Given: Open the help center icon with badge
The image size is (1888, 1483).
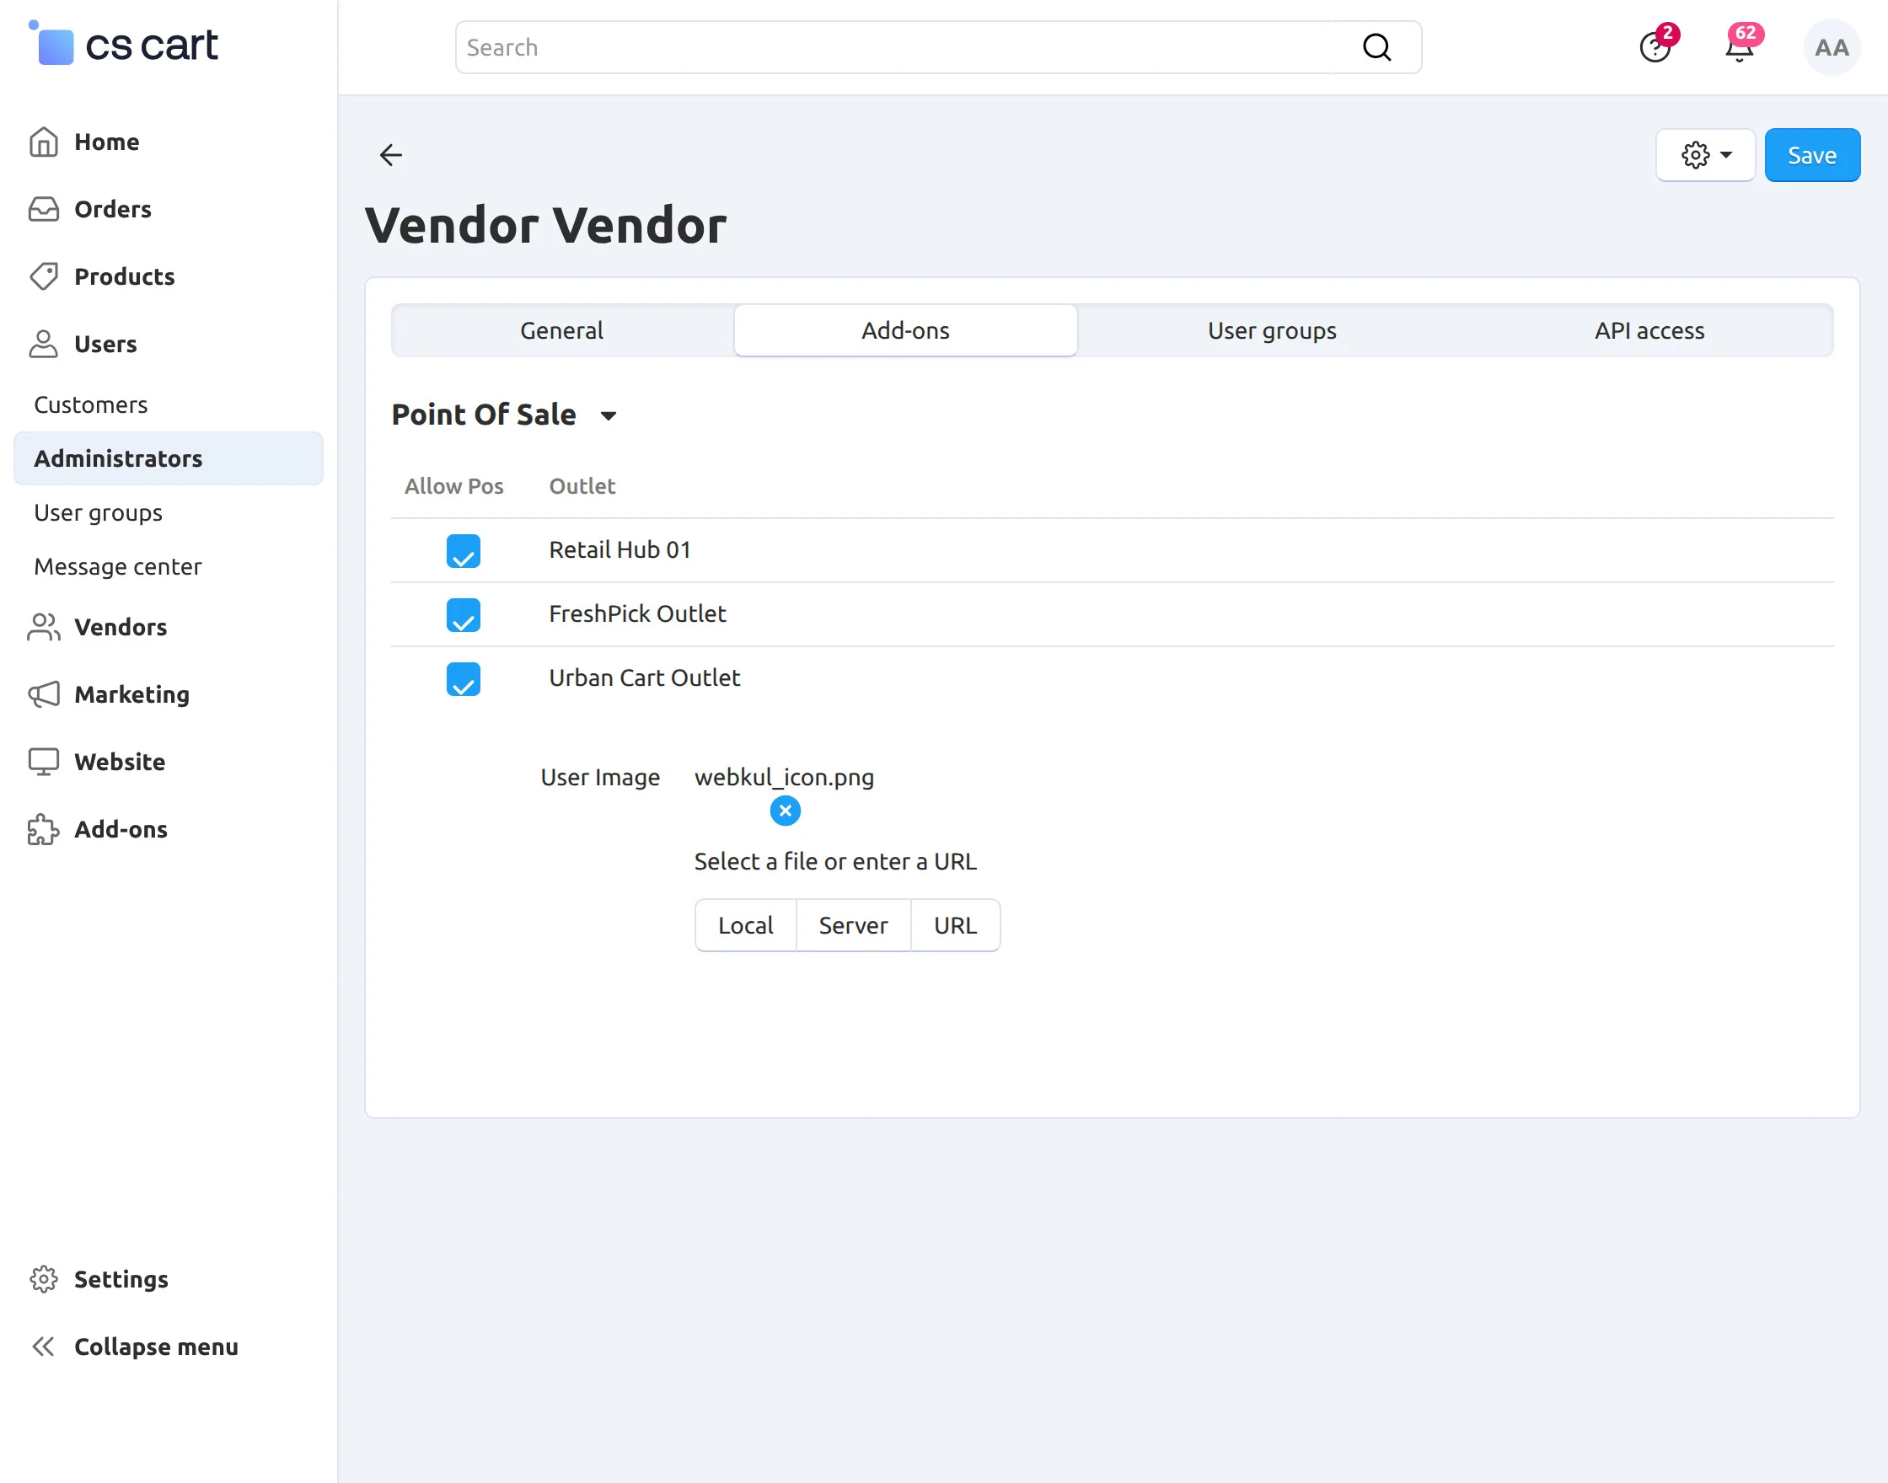Looking at the screenshot, I should click(1655, 47).
